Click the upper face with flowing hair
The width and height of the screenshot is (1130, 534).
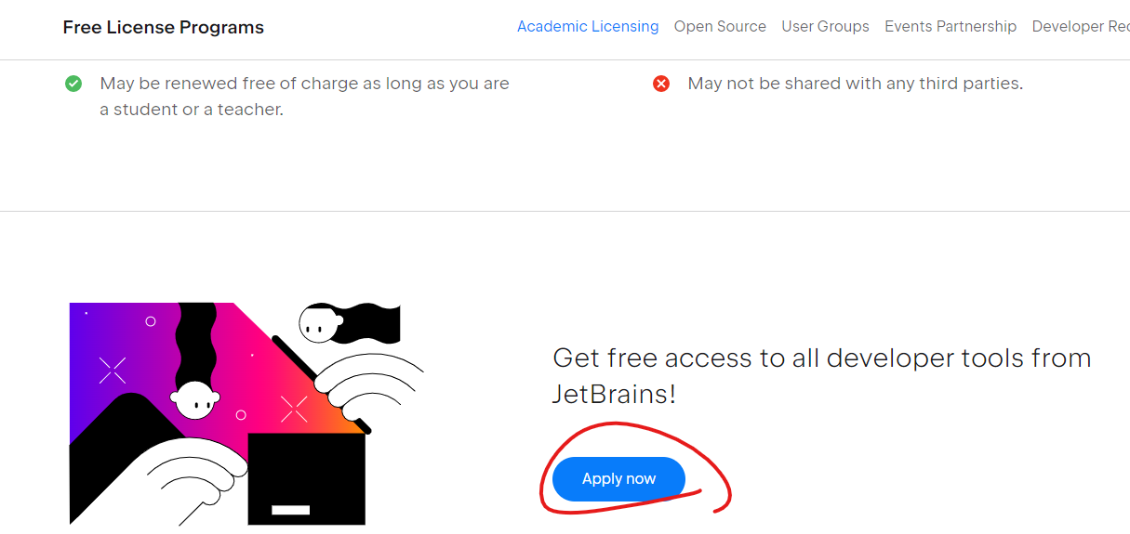tap(317, 324)
